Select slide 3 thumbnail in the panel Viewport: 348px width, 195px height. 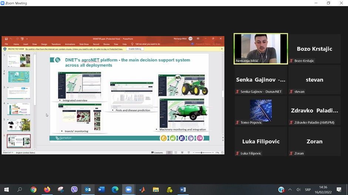19,93
